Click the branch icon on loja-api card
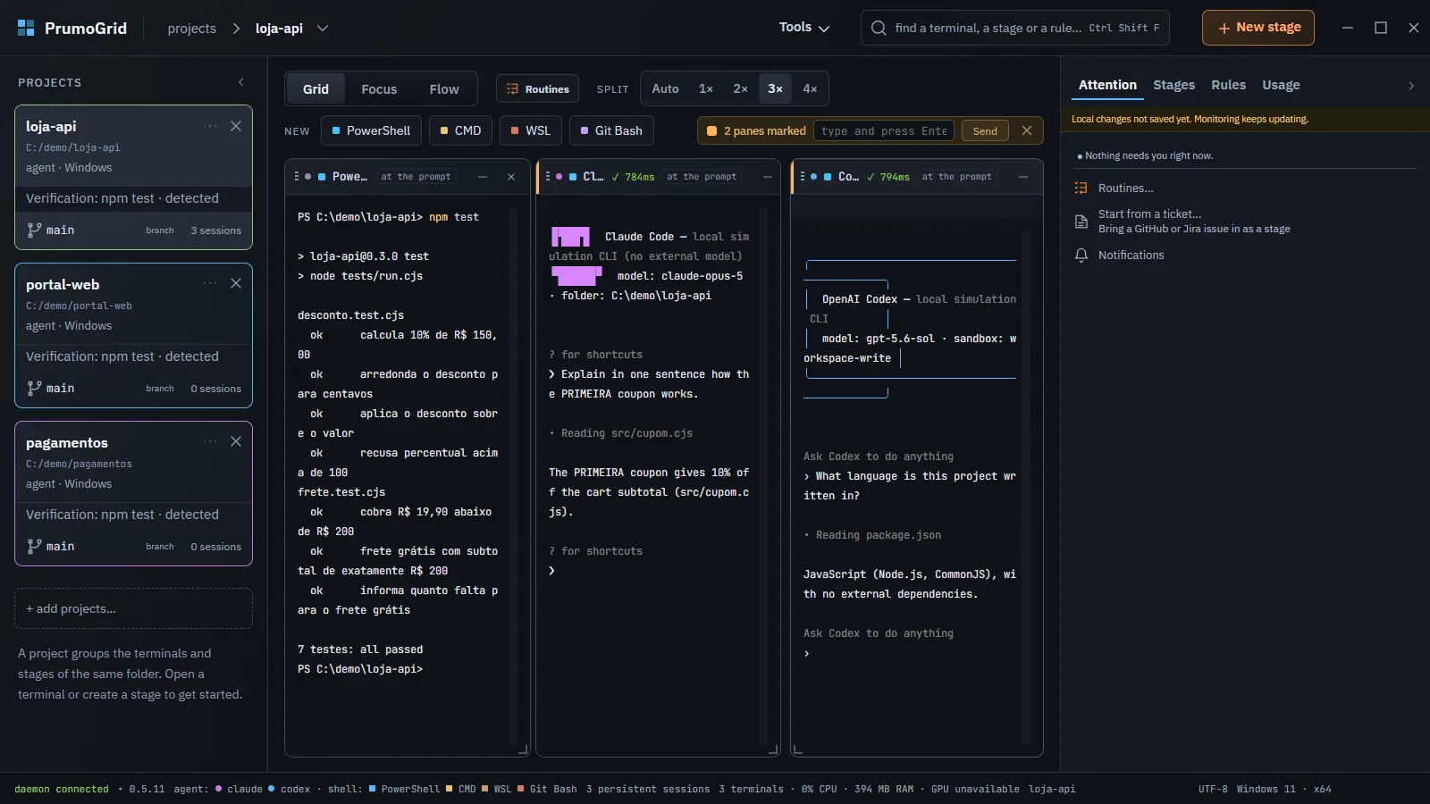The height and width of the screenshot is (804, 1430). (x=34, y=230)
